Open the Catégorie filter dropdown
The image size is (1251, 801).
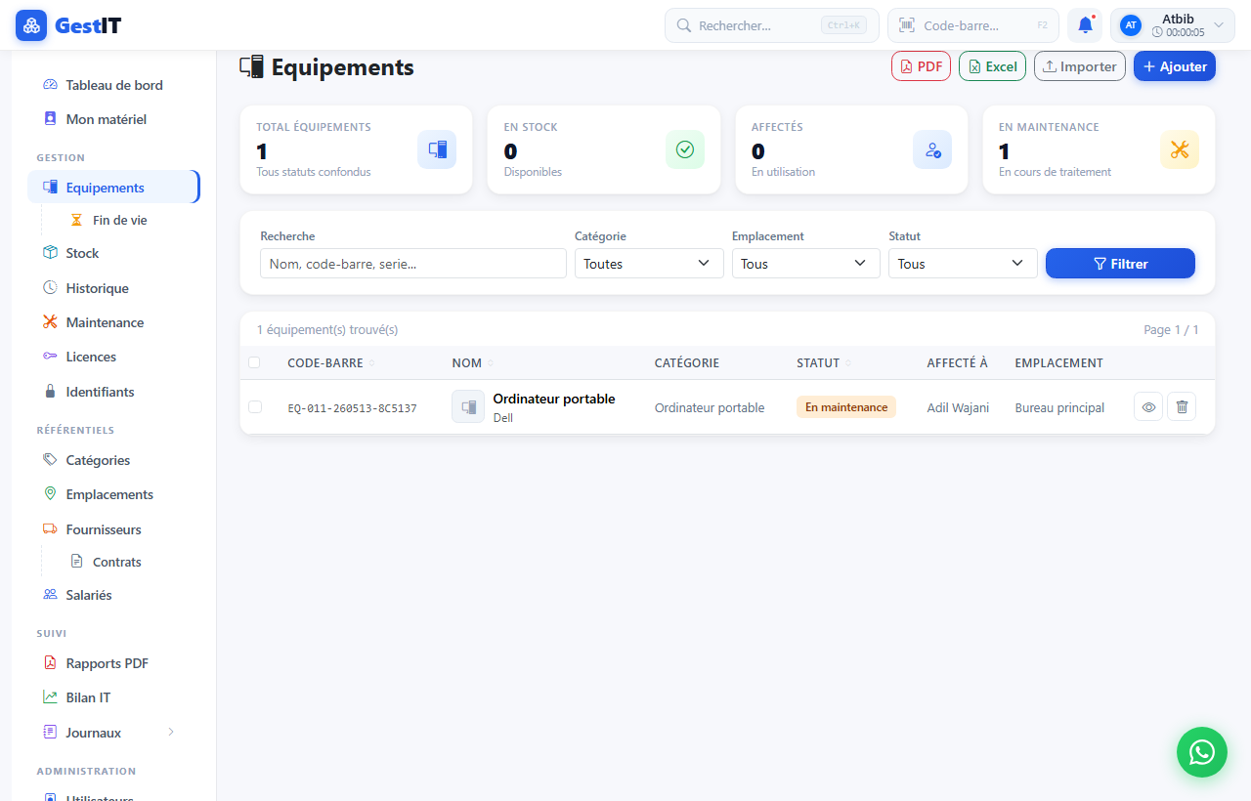(649, 264)
